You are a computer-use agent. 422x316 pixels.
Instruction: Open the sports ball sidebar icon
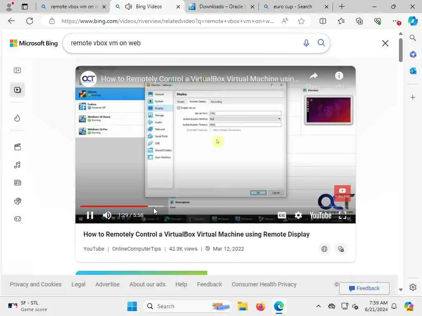[17, 201]
